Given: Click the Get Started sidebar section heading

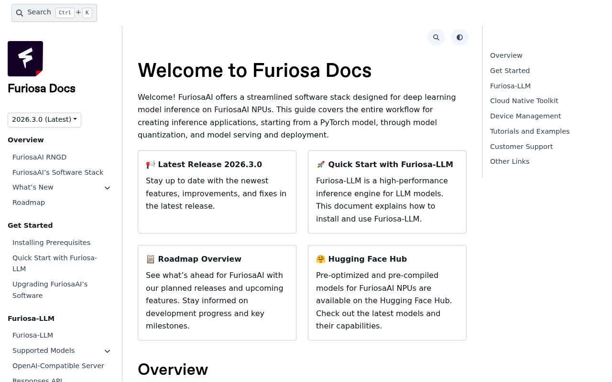Looking at the screenshot, I should (x=30, y=225).
